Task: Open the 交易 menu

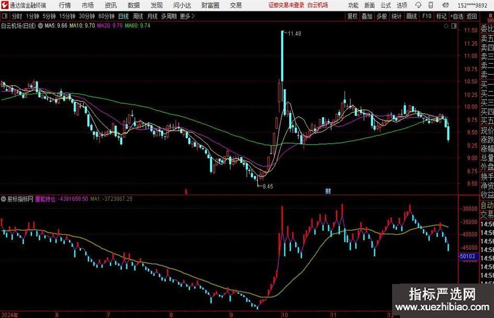Action: [236, 5]
